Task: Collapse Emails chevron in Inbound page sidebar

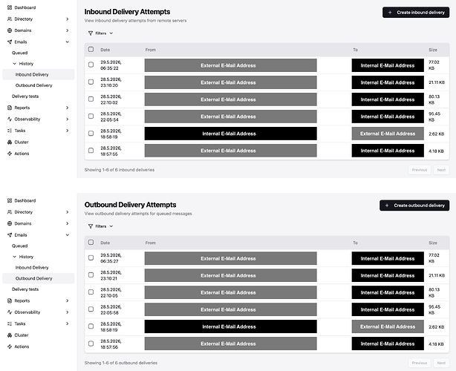Action: pos(67,42)
